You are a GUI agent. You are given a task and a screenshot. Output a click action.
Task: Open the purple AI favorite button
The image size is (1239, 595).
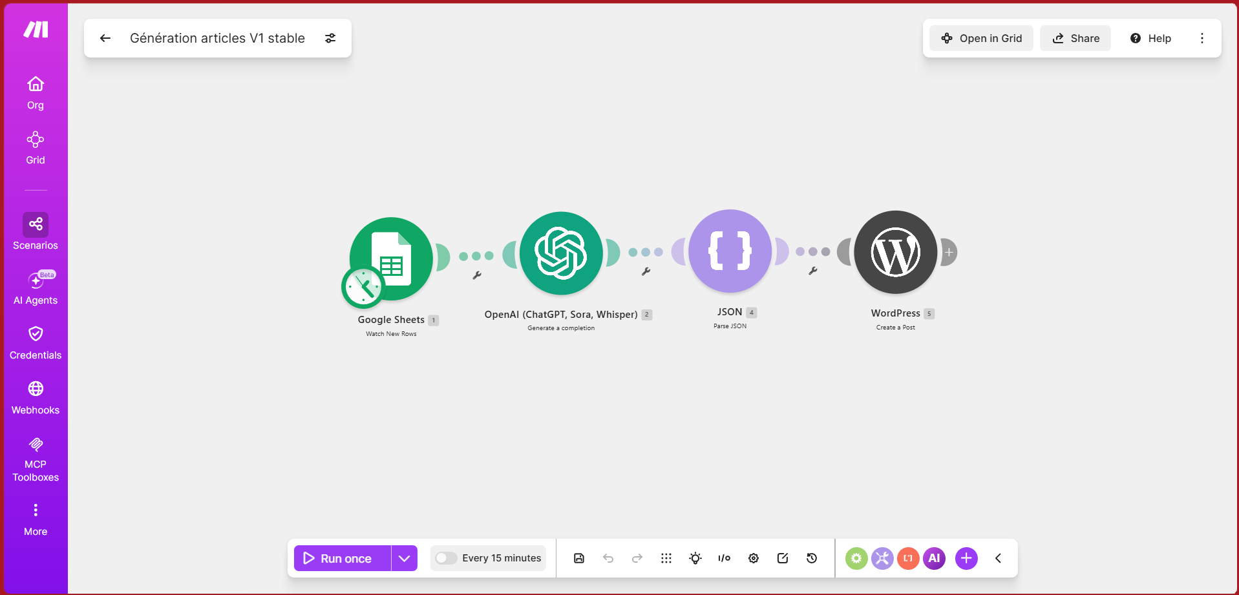coord(934,558)
